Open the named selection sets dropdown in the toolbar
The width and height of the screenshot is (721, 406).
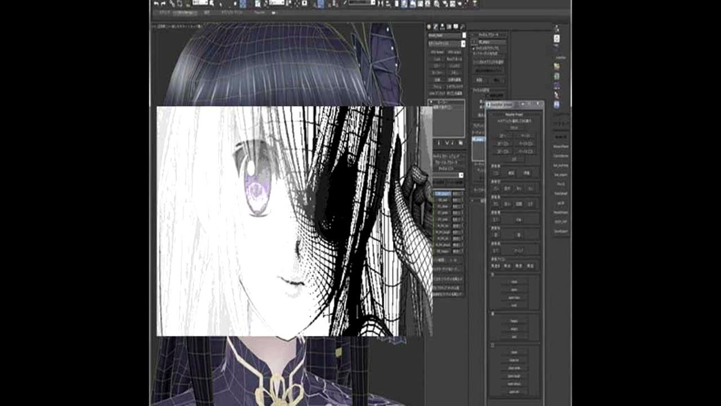362,3
